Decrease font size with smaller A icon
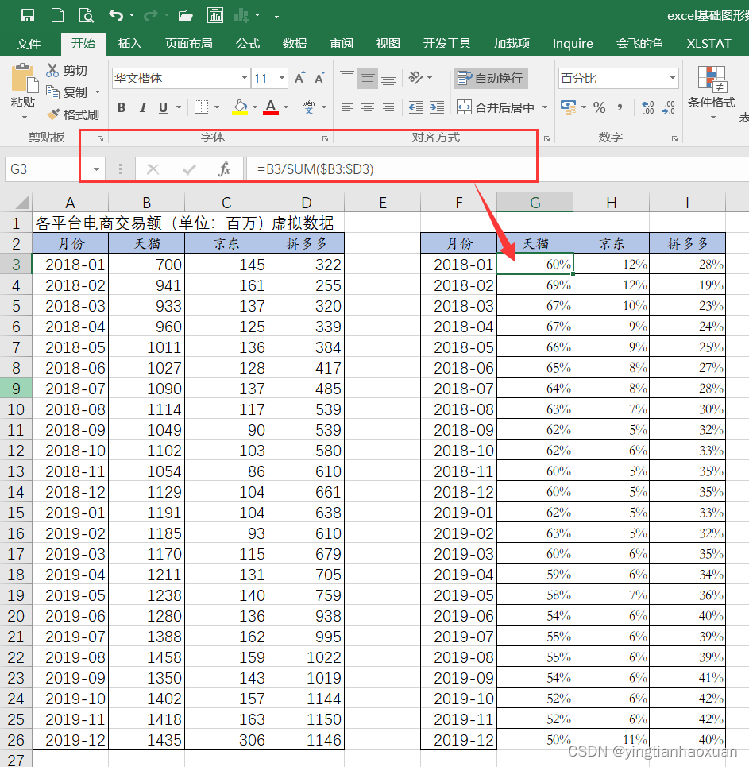 [319, 78]
